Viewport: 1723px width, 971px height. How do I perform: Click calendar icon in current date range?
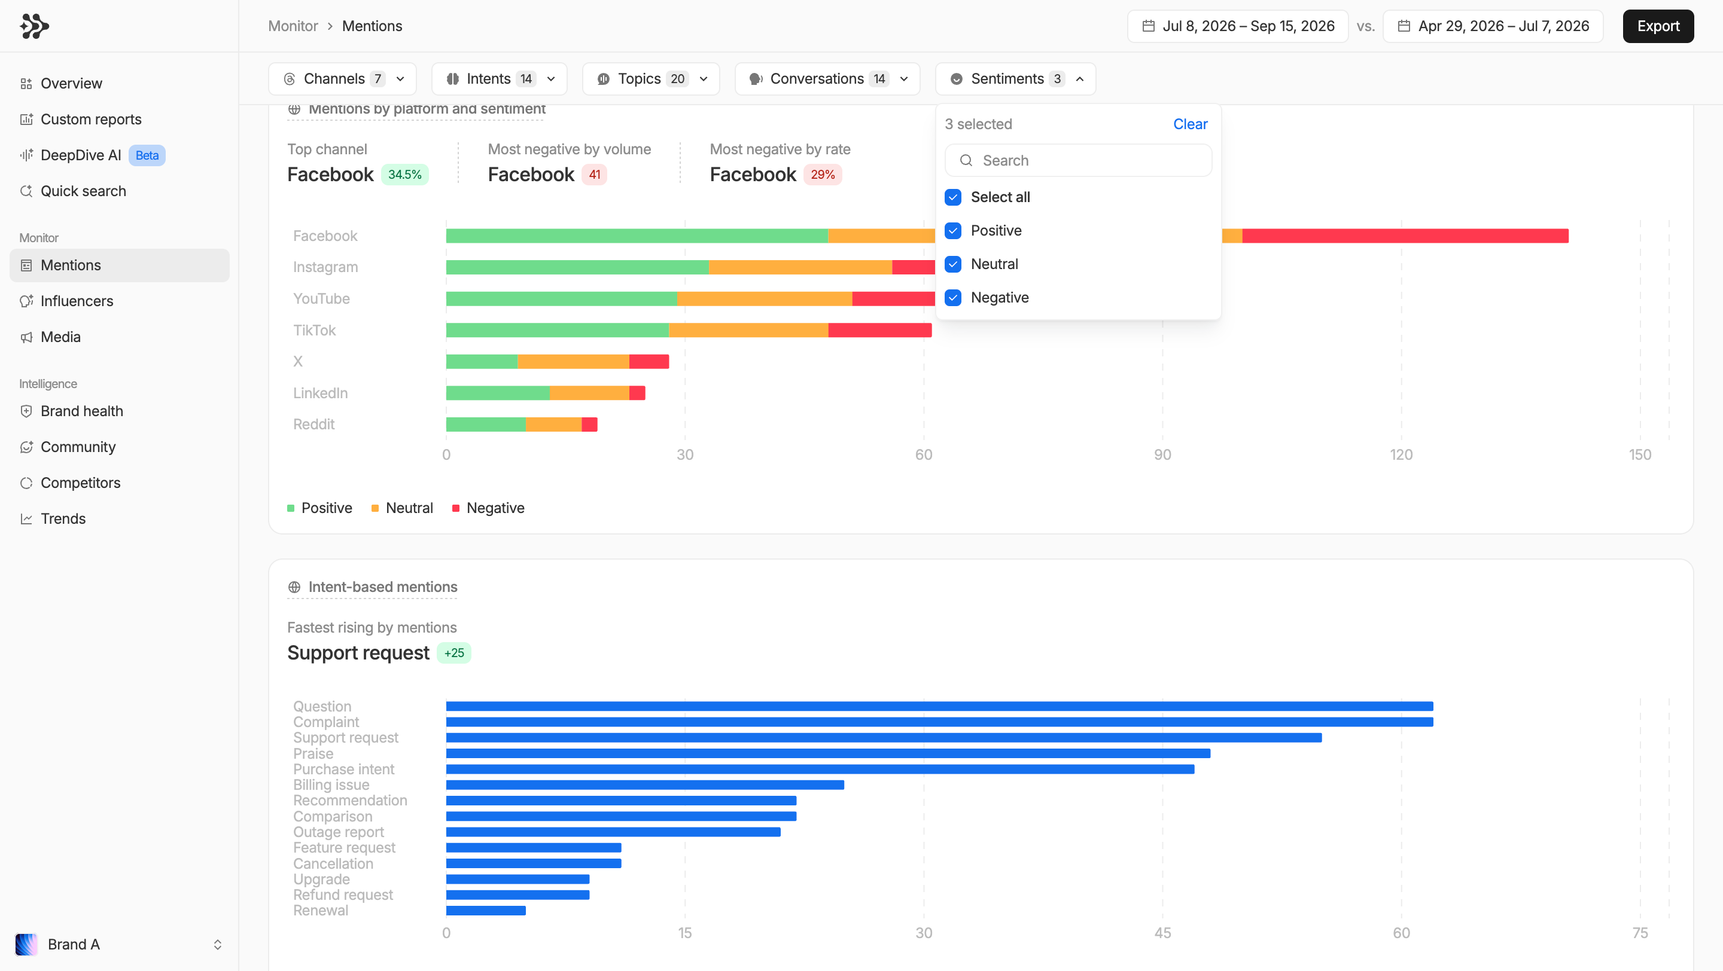1149,26
